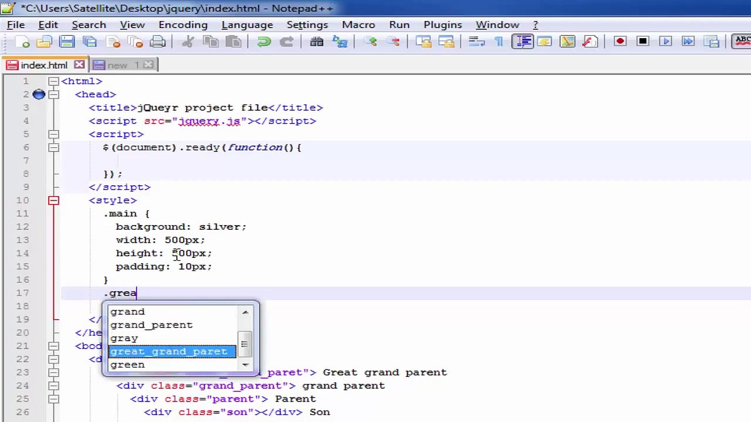The height and width of the screenshot is (422, 751).
Task: Start macro recording with red record icon
Action: click(620, 42)
